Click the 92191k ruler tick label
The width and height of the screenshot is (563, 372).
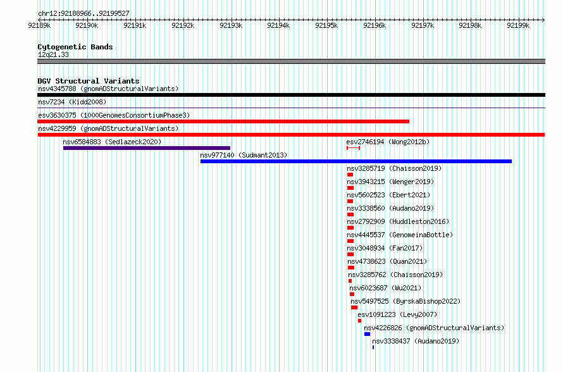[135, 25]
